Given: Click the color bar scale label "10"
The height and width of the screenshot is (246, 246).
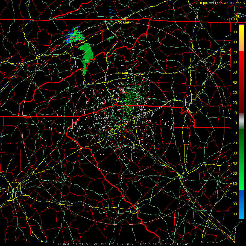Looking at the screenshot, I should [235, 113].
